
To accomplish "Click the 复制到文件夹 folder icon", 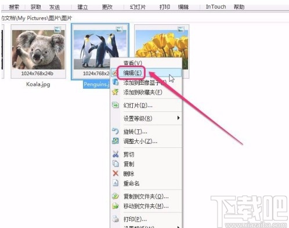I will pyautogui.click(x=115, y=196).
